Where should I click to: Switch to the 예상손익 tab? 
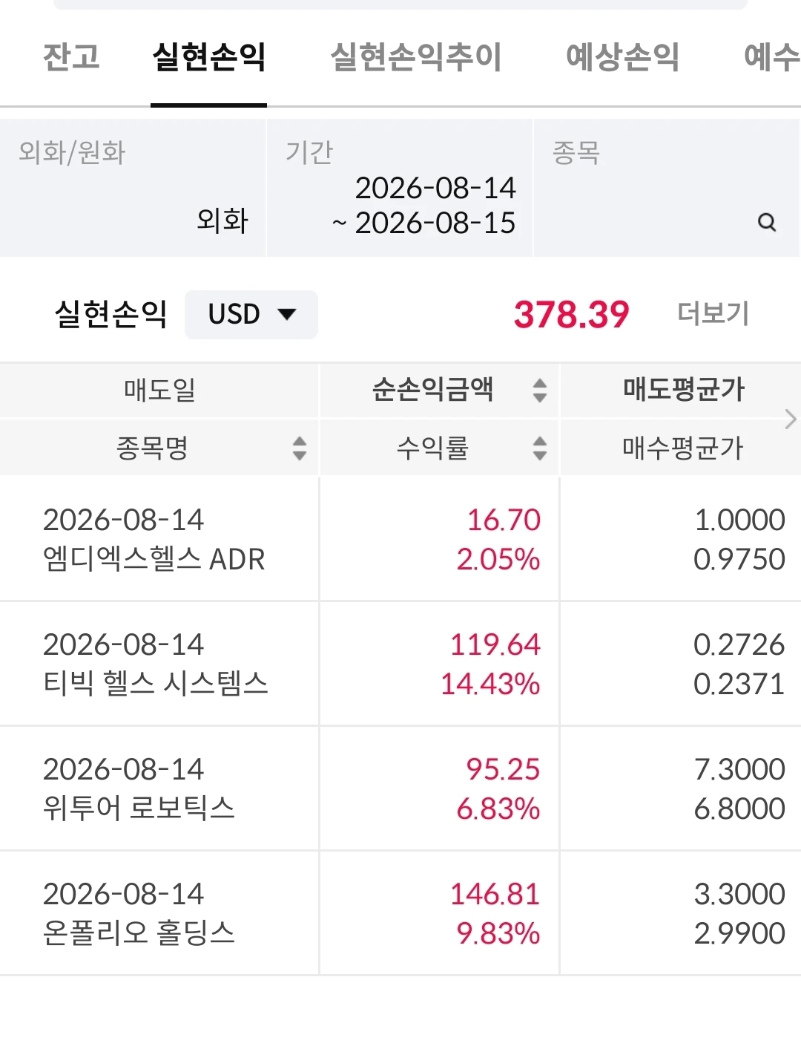click(x=623, y=57)
